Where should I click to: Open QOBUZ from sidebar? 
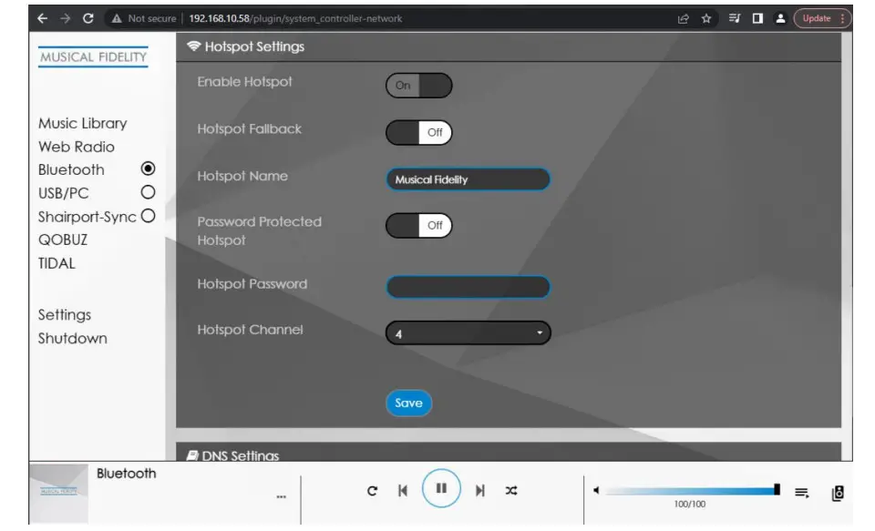click(63, 240)
